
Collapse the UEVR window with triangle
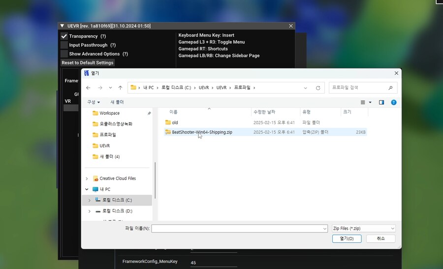pyautogui.click(x=62, y=26)
